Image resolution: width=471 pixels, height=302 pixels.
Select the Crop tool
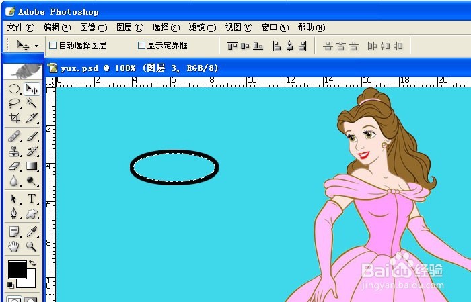tap(14, 118)
